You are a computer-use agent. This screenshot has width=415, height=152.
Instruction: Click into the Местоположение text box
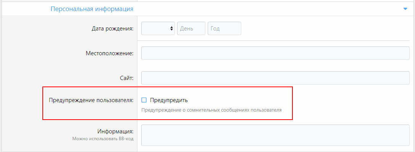tap(275, 53)
